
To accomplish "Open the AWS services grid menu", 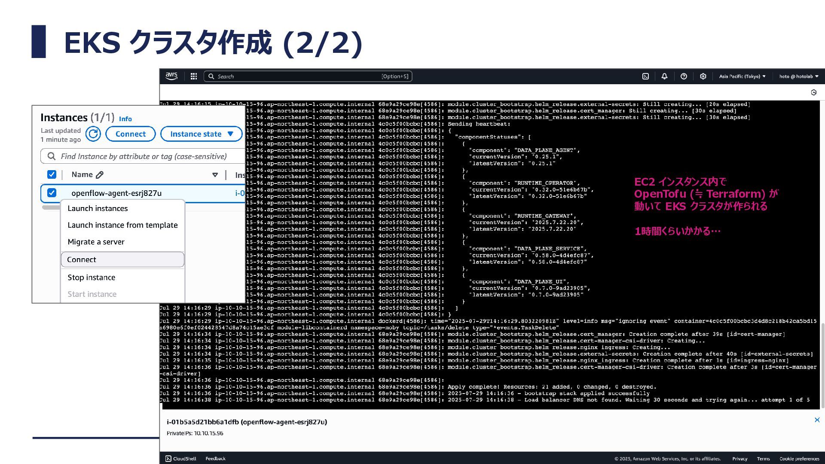I will coord(194,76).
